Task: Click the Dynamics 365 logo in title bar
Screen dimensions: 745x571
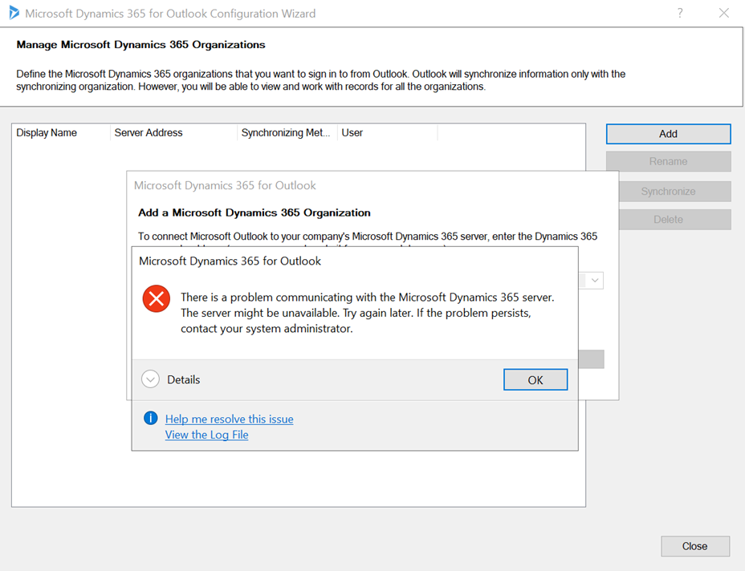Action: (x=14, y=13)
